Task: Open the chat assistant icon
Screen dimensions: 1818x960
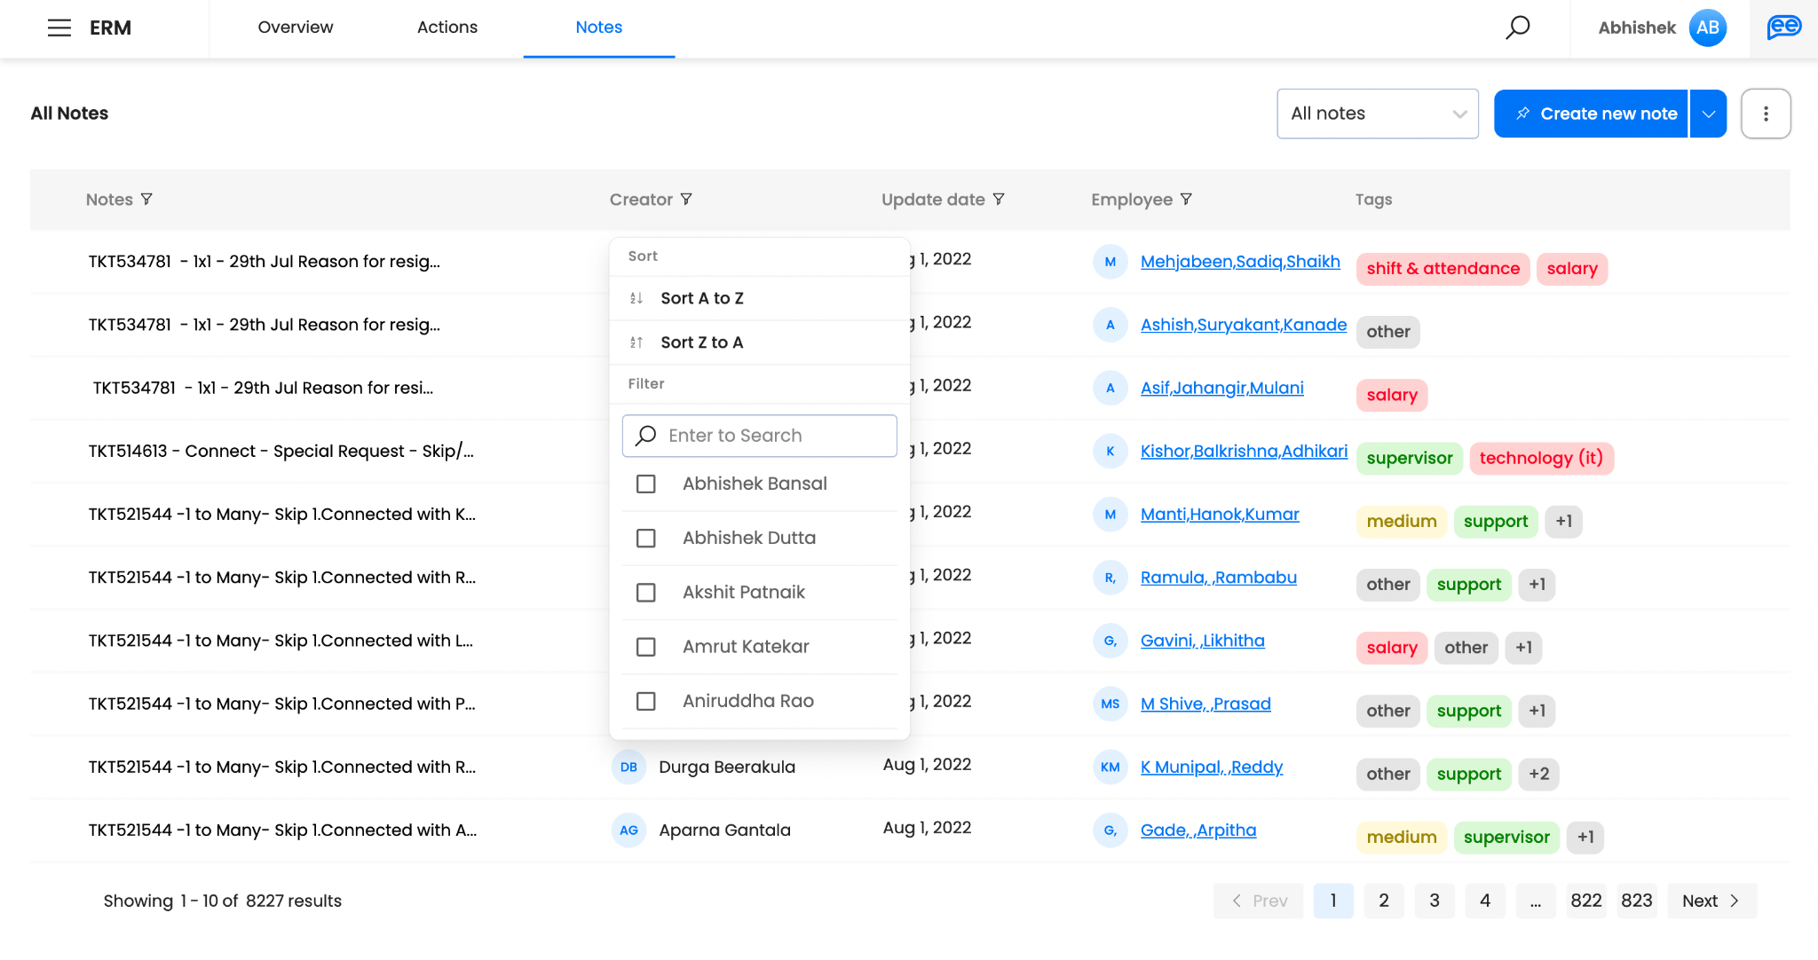Action: point(1783,28)
